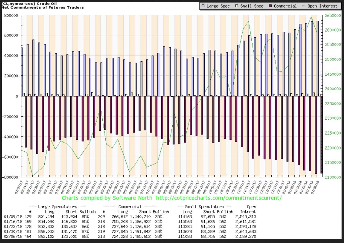Screen dimensions: 344x243
Task: Click the 2650000 label on right axis
Action: pos(333,15)
